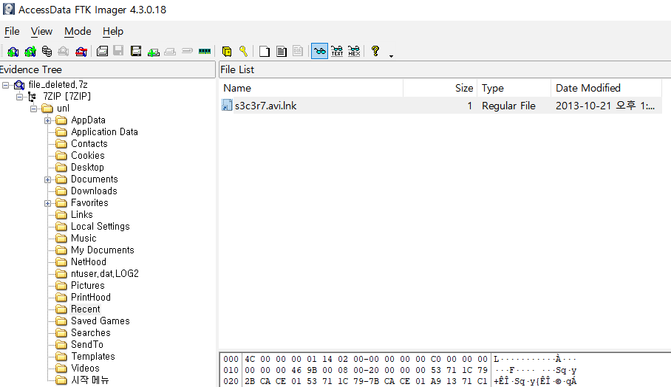Select the 시작 메뉴 folder
Screen dimensions: 671x387
(90, 380)
